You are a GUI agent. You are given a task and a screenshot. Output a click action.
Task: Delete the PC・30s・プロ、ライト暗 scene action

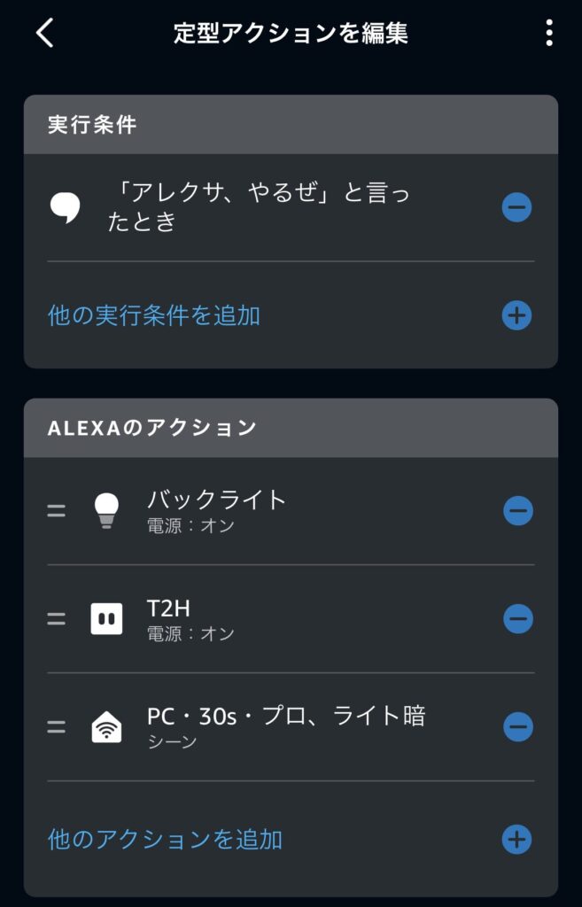point(517,727)
